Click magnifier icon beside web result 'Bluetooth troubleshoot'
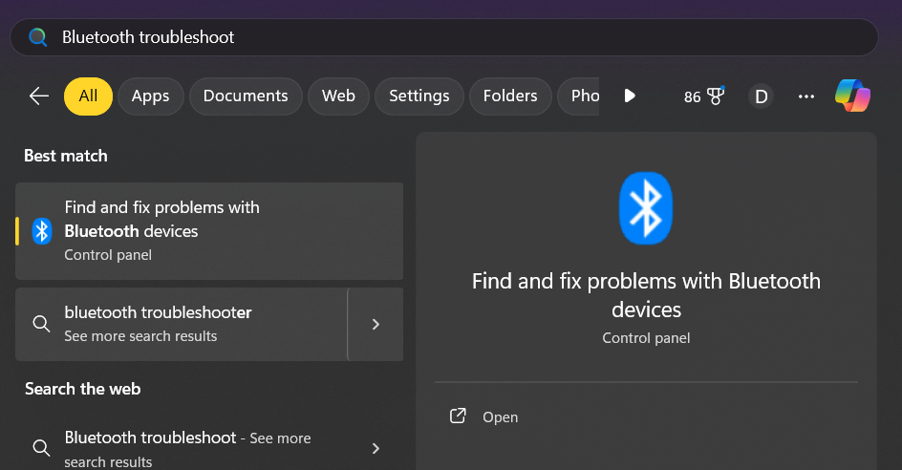Viewport: 902px width, 470px height. [x=41, y=448]
